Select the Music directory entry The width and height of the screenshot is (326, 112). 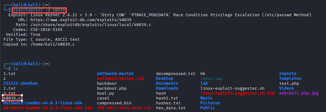pos(207,98)
